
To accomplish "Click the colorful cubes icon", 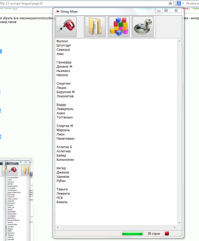I will (x=119, y=27).
